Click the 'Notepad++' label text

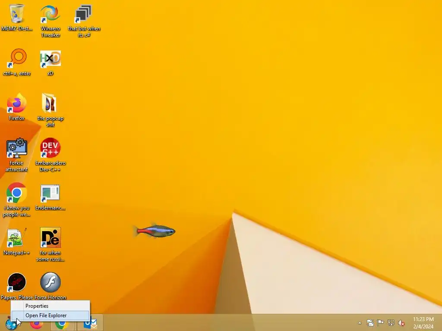pos(17,253)
